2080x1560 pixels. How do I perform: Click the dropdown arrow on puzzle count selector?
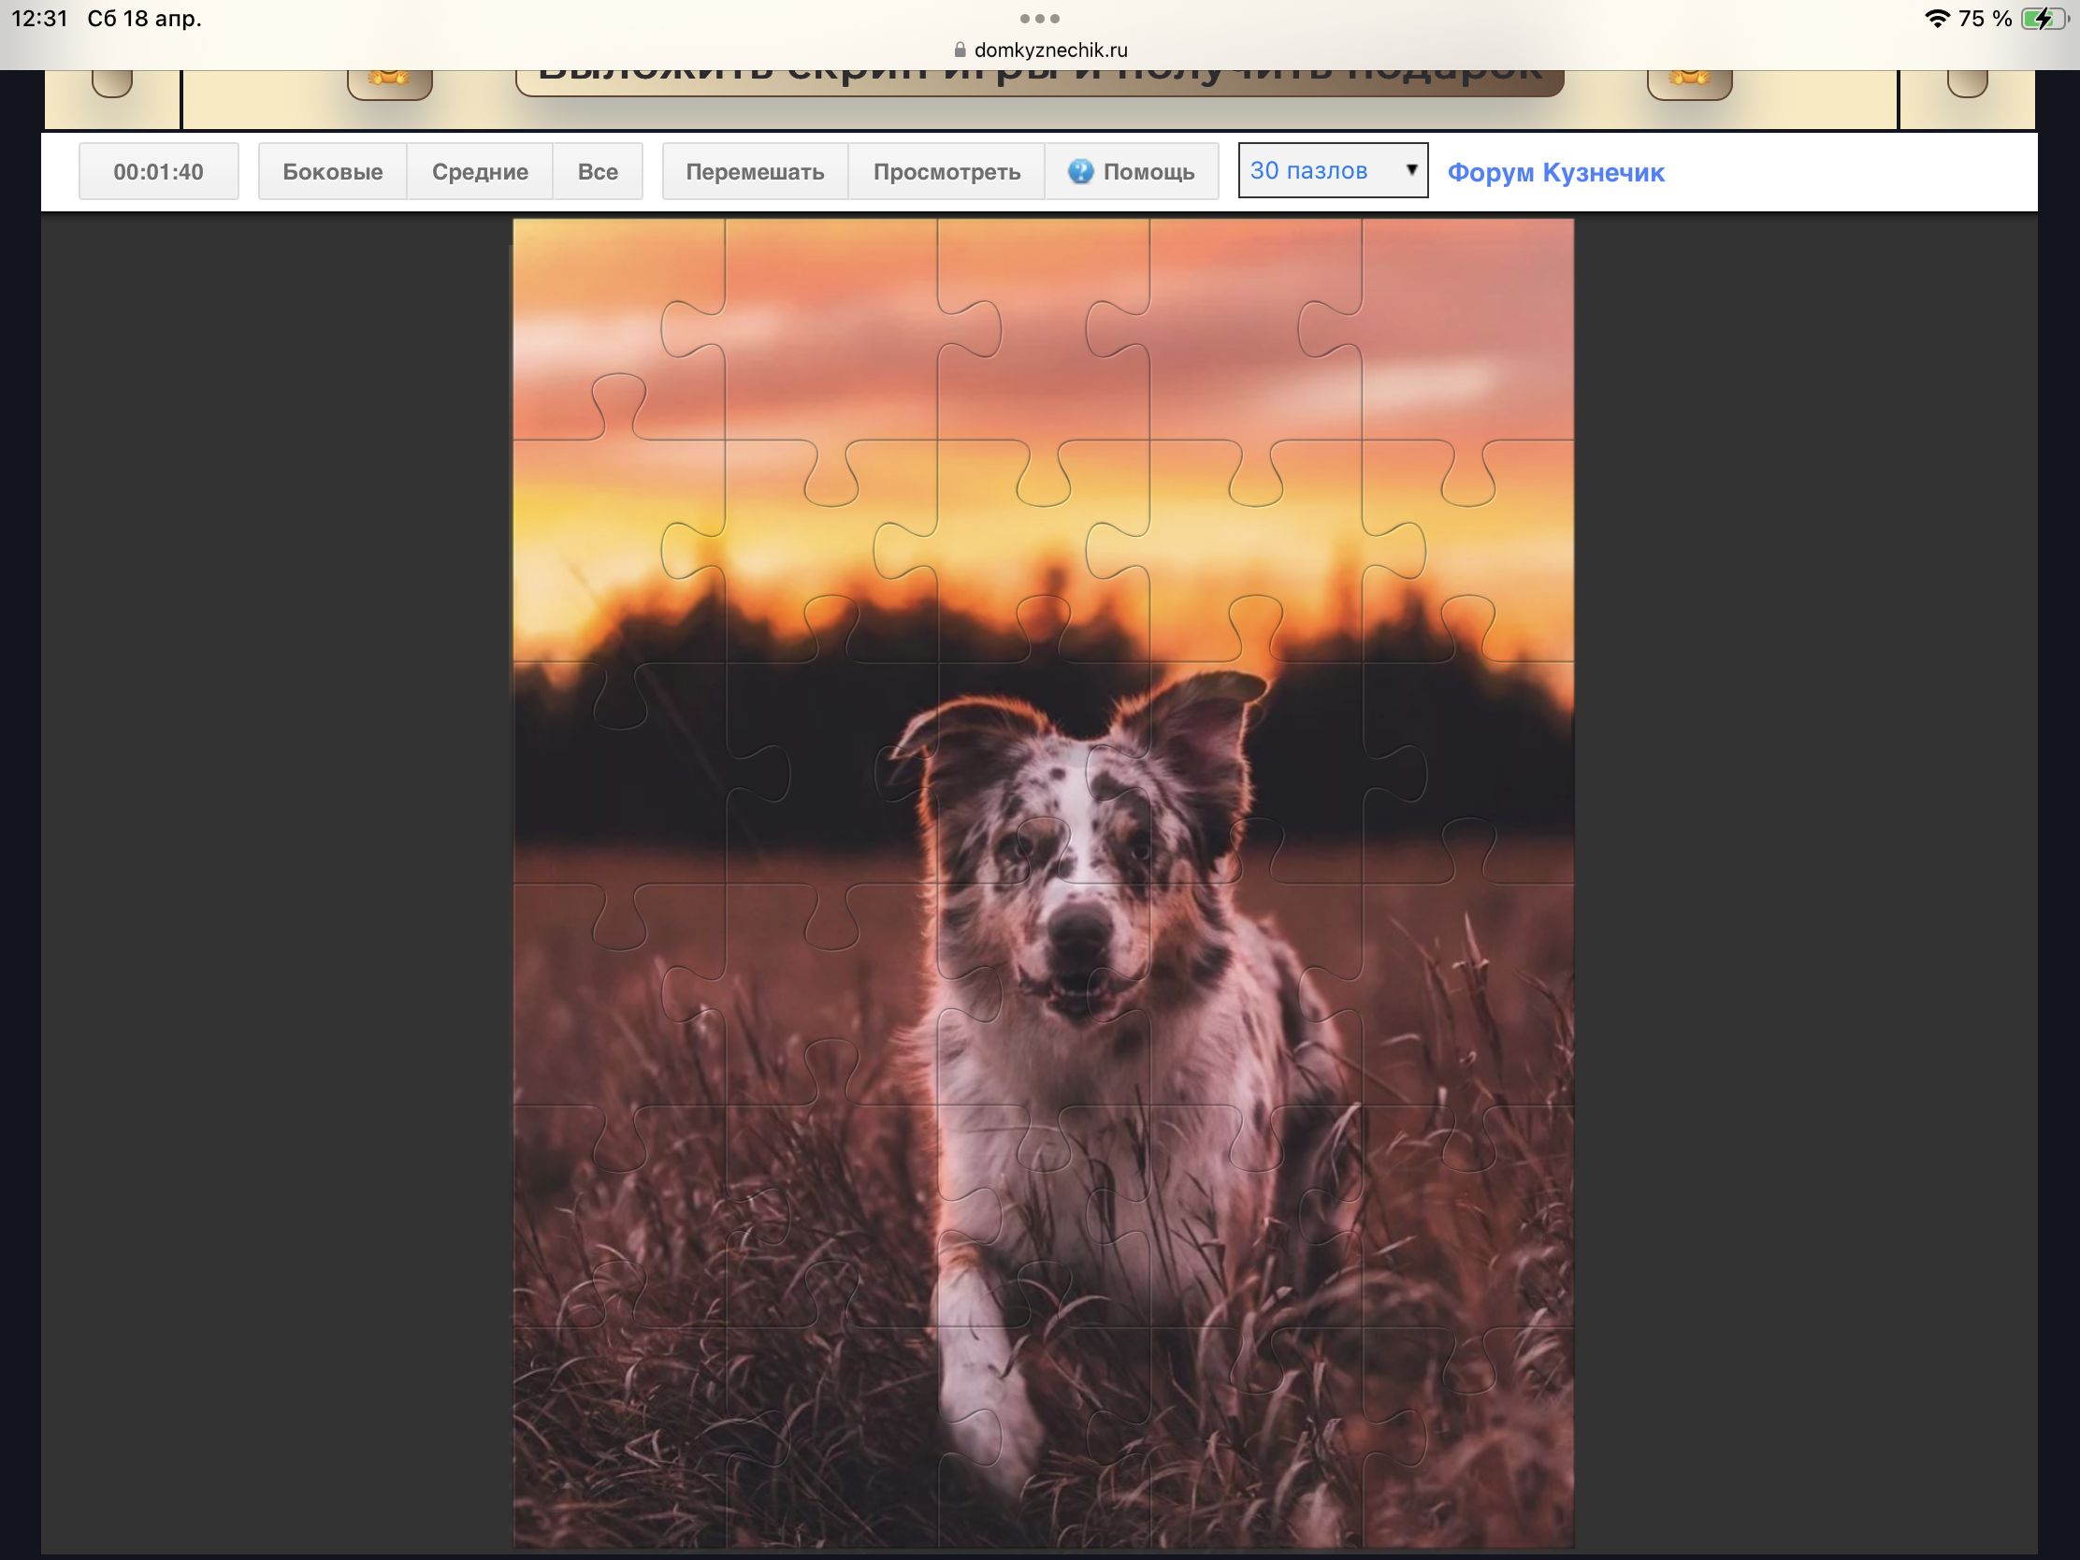(x=1410, y=170)
